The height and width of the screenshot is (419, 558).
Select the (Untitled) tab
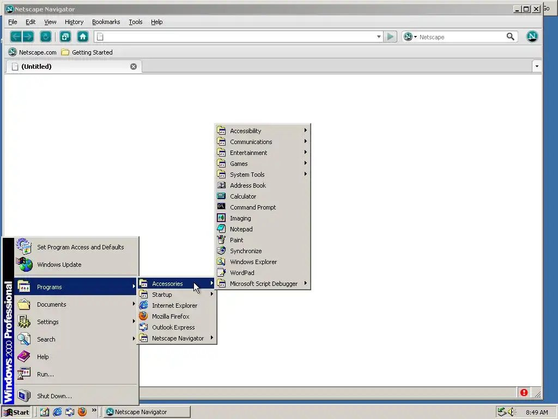[74, 67]
